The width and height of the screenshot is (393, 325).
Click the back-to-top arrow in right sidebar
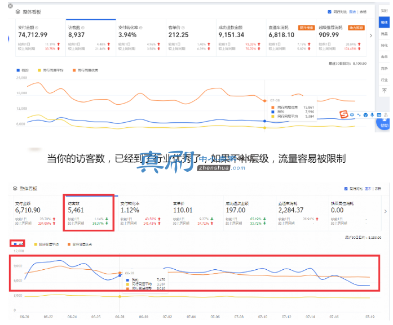pos(384,91)
